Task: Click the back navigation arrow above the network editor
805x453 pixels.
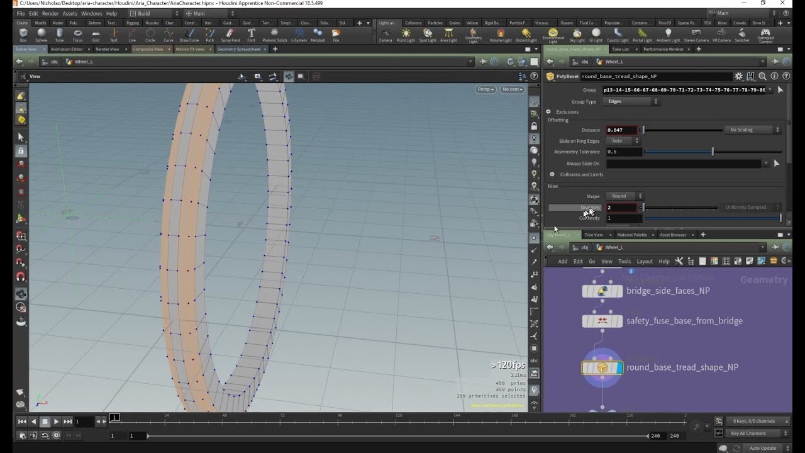Action: point(549,248)
